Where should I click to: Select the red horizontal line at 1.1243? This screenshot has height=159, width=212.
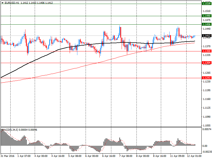(101, 78)
